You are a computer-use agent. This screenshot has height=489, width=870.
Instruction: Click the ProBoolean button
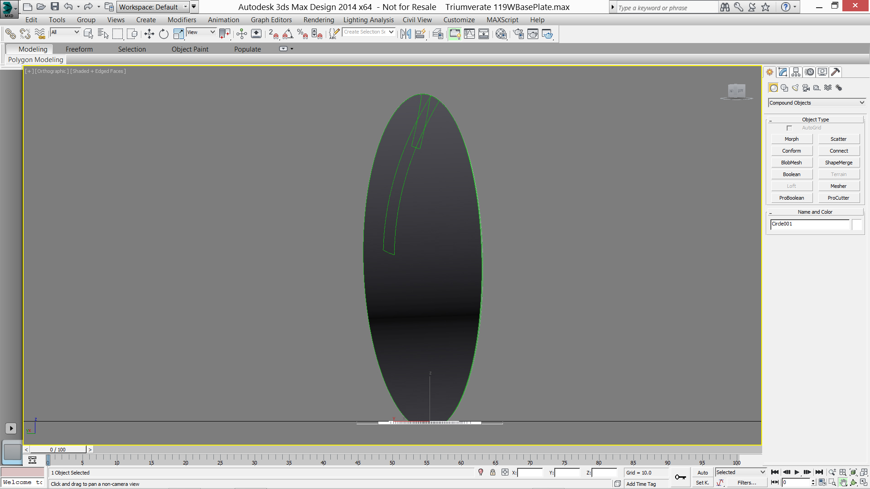pyautogui.click(x=792, y=198)
